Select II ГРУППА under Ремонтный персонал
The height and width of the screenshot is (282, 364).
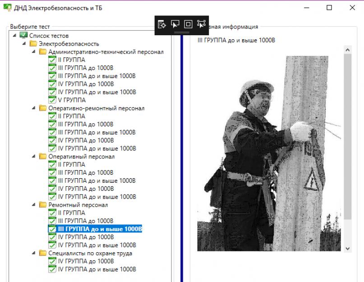[x=71, y=213]
